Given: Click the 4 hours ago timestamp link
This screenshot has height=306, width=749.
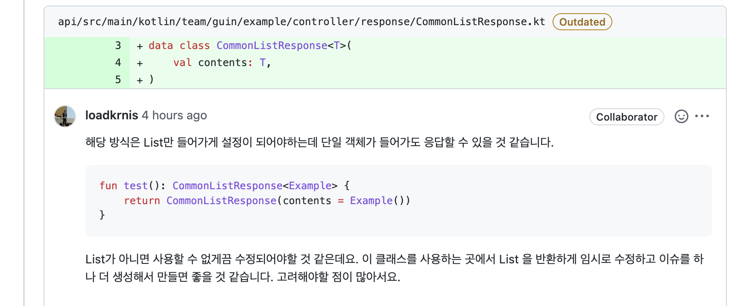Looking at the screenshot, I should click(x=174, y=115).
